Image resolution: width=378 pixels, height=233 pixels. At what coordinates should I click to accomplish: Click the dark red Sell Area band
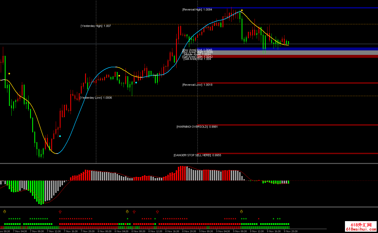click(291, 56)
